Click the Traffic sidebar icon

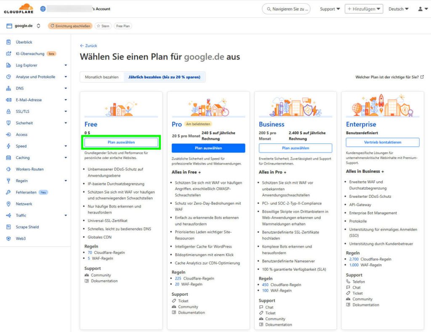[x=8, y=215]
